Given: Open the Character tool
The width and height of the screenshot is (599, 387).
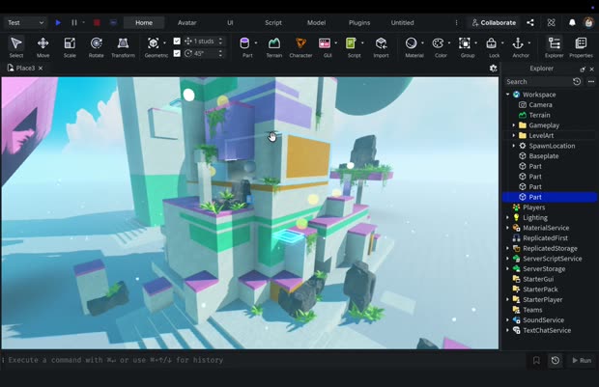Looking at the screenshot, I should [300, 47].
